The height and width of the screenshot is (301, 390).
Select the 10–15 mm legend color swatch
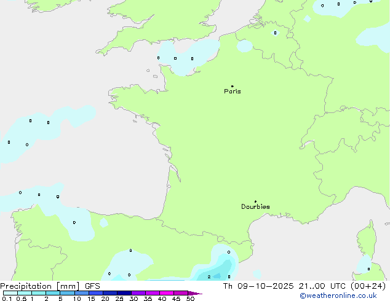81,293
